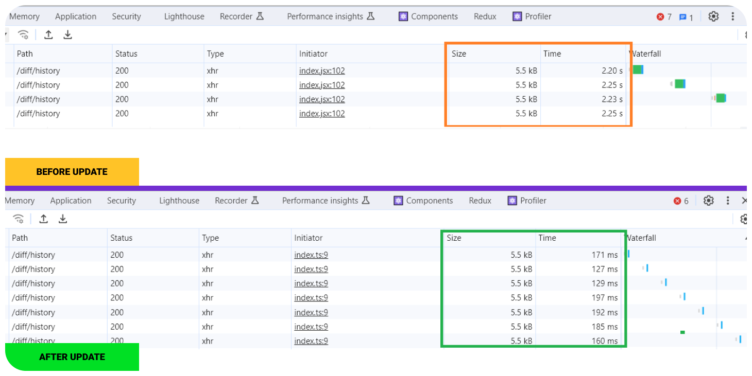The width and height of the screenshot is (752, 376).
Task: Select the /diff/history request taking 197 ms
Action: pos(33,298)
